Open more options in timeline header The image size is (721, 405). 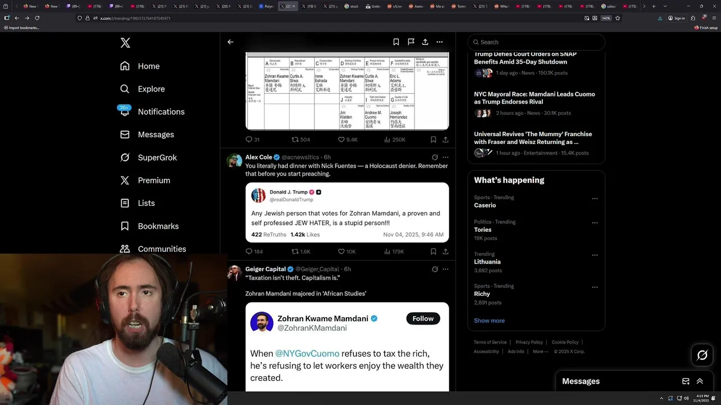click(x=439, y=42)
